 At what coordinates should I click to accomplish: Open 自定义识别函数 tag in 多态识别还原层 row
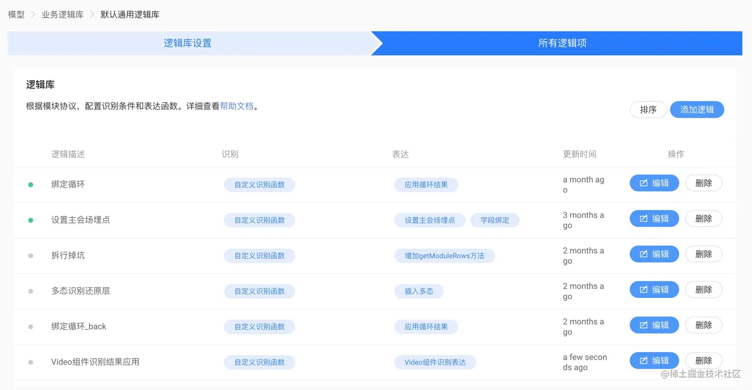pyautogui.click(x=259, y=291)
